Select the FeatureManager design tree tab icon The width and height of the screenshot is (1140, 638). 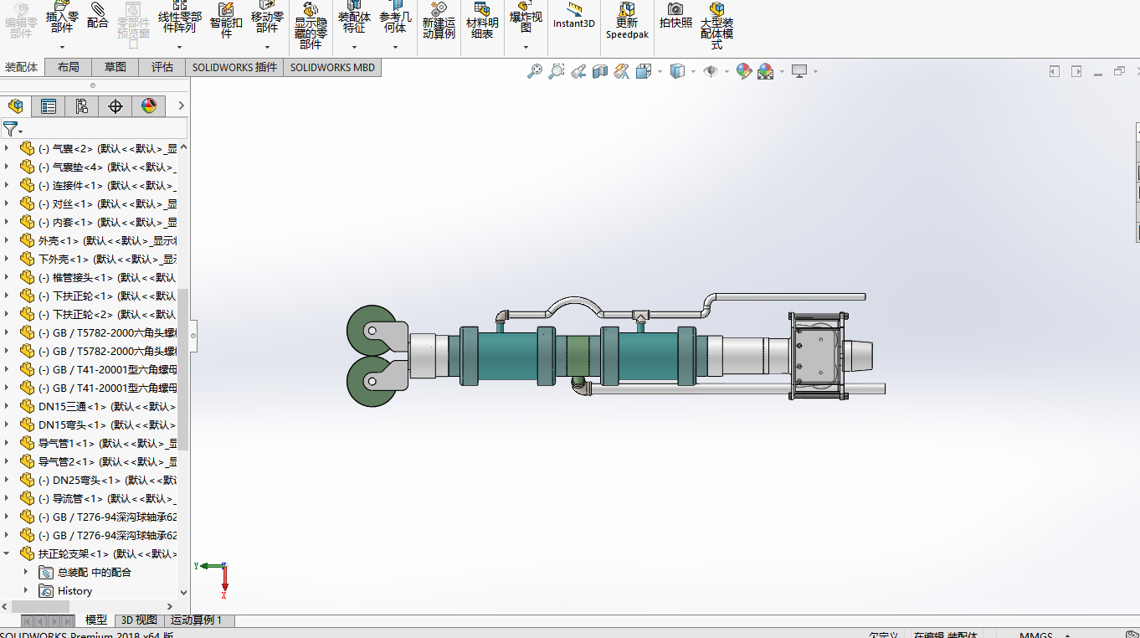[x=15, y=106]
